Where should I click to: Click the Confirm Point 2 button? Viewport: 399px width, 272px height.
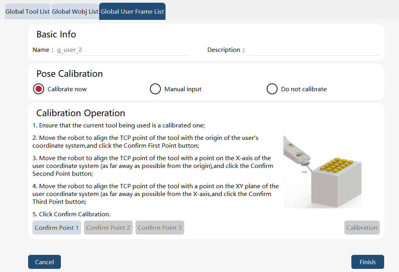pyautogui.click(x=108, y=228)
